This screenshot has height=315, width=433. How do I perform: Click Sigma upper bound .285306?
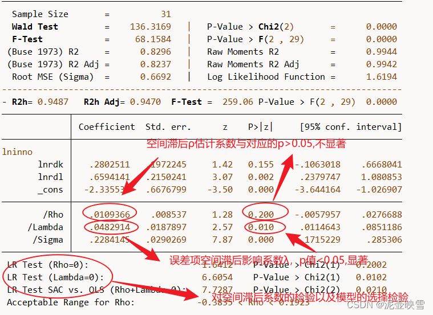coord(385,240)
